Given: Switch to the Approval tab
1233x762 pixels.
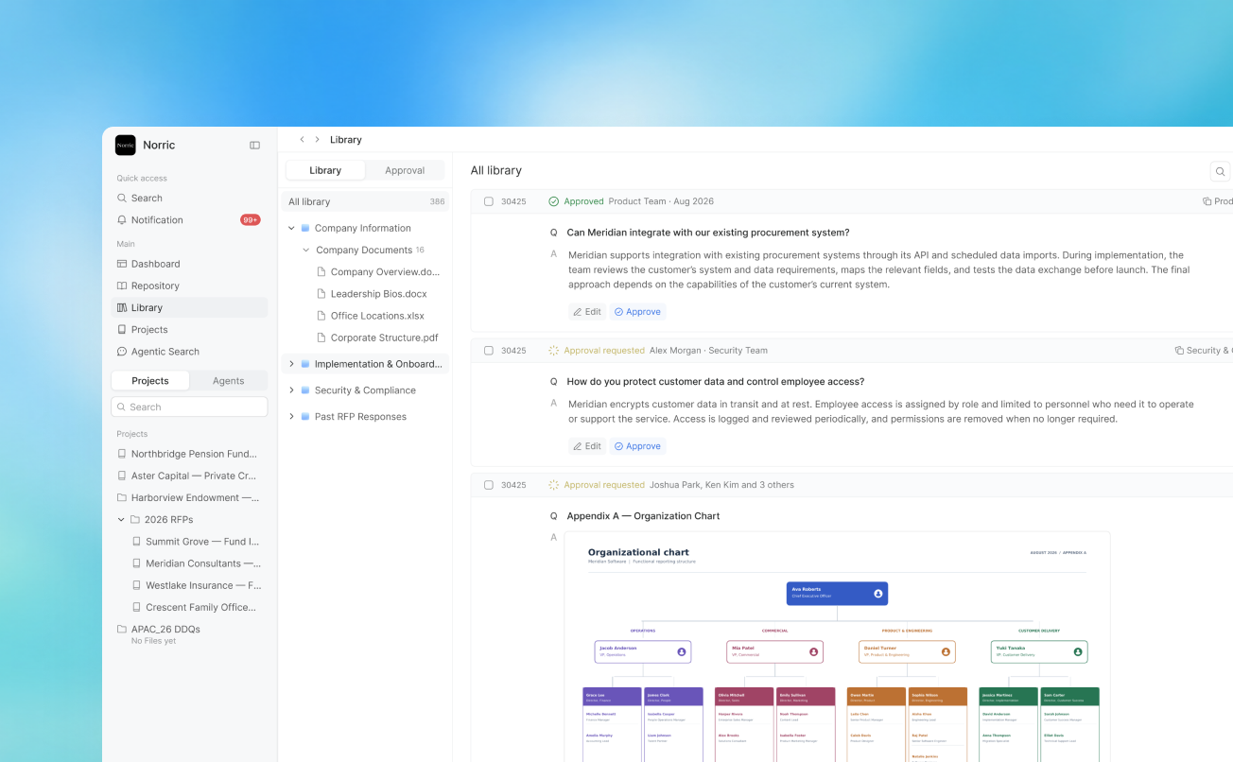Looking at the screenshot, I should tap(405, 170).
